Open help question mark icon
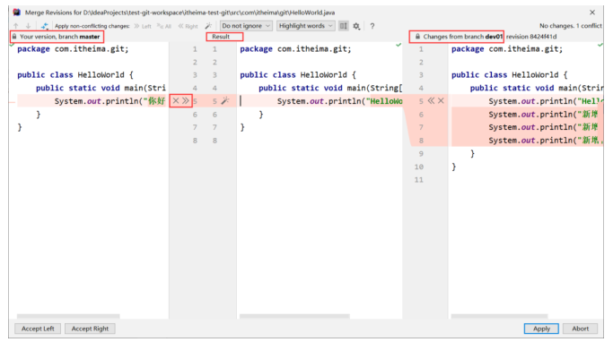The image size is (613, 342). [x=372, y=26]
